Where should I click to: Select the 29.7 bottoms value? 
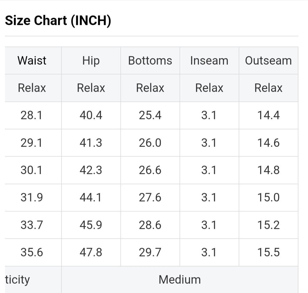(150, 252)
